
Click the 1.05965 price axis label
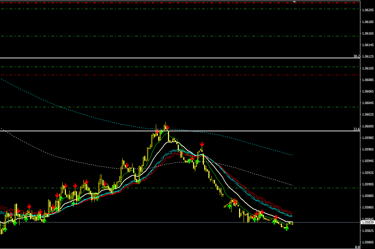[x=368, y=149]
